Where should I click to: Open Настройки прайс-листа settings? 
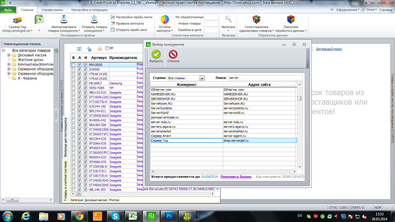click(x=132, y=17)
